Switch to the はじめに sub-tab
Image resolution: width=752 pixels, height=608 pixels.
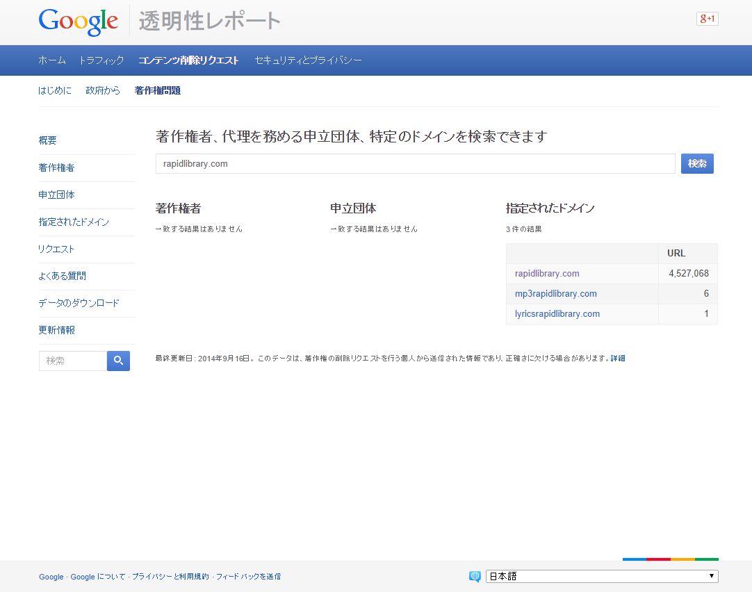[x=55, y=90]
